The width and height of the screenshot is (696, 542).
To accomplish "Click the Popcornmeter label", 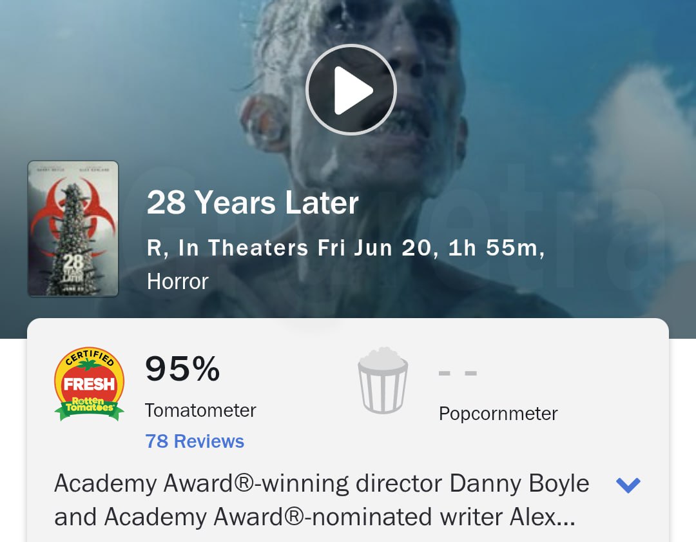I will 498,414.
